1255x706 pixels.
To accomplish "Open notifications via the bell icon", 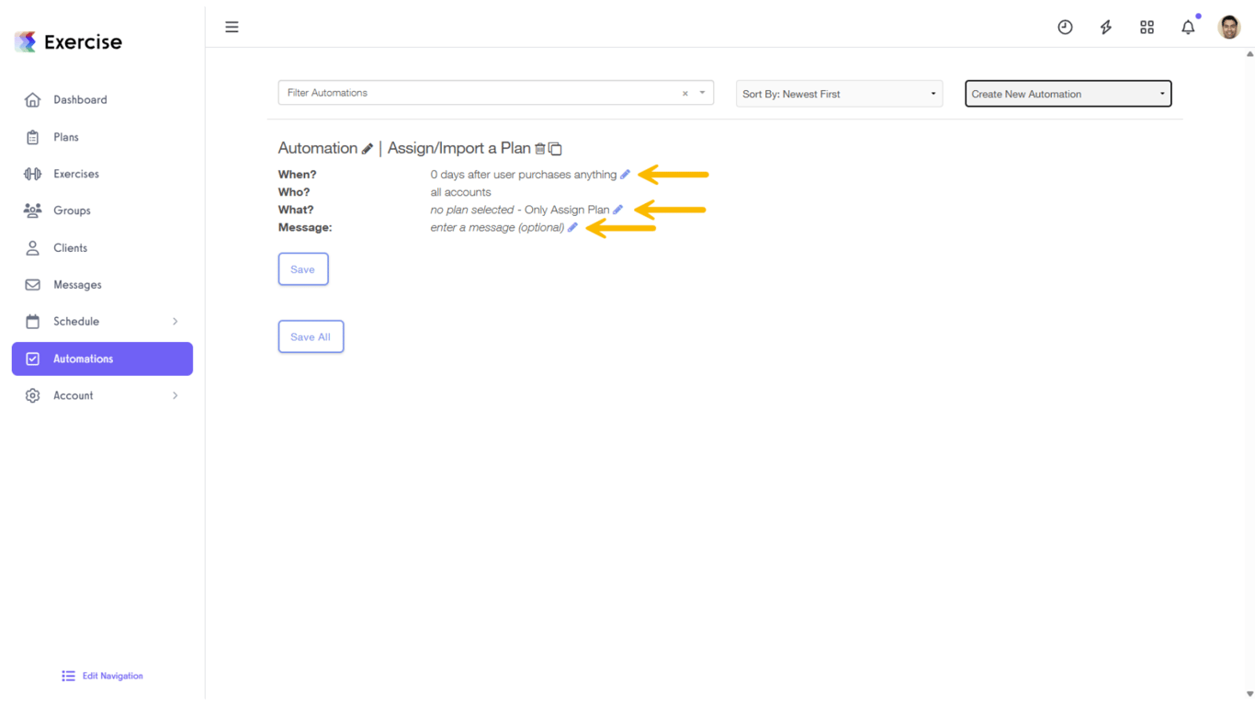I will point(1187,27).
